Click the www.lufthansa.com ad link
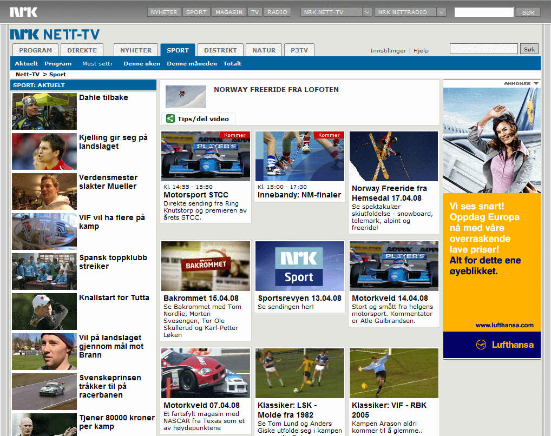The image size is (551, 436). [504, 325]
